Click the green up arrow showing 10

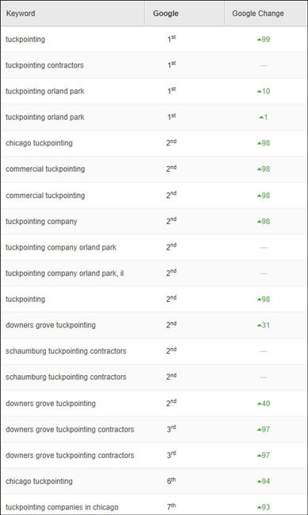click(264, 91)
